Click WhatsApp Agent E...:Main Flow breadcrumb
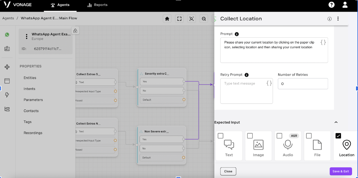358x178 pixels. coord(49,18)
